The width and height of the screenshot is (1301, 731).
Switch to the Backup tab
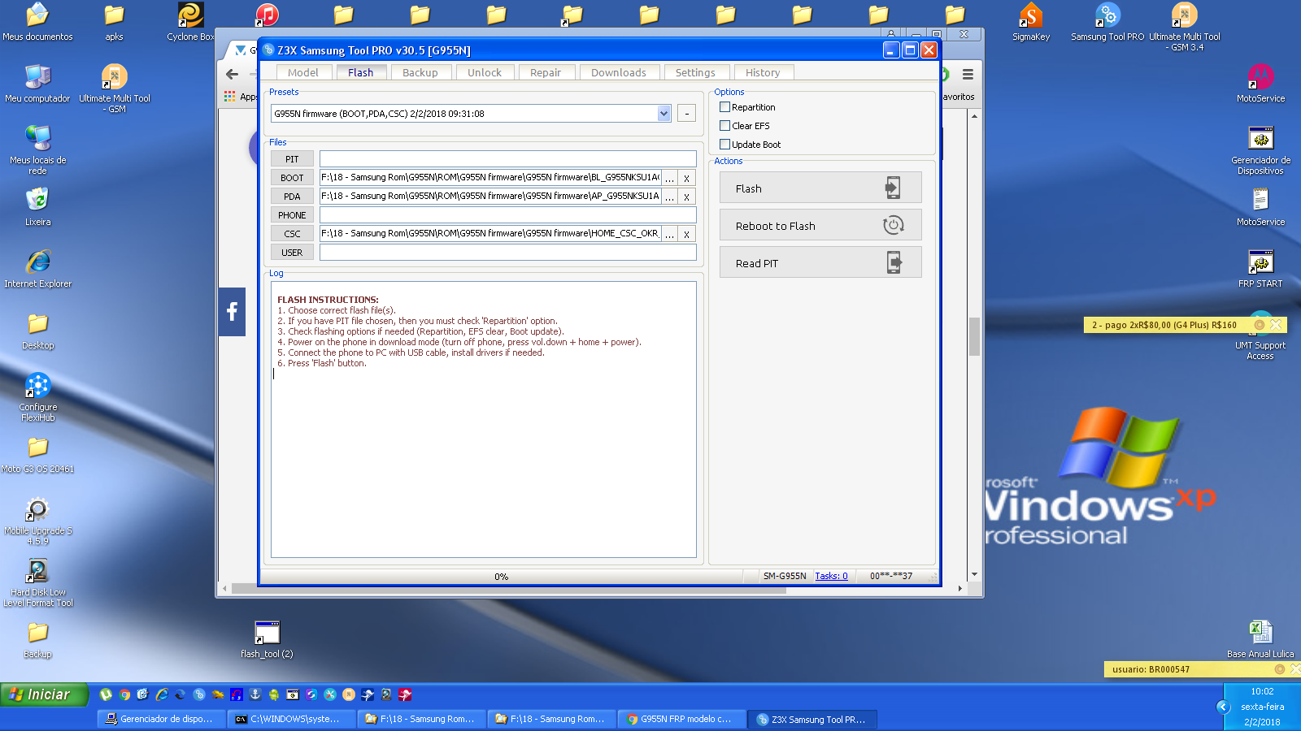coord(420,72)
